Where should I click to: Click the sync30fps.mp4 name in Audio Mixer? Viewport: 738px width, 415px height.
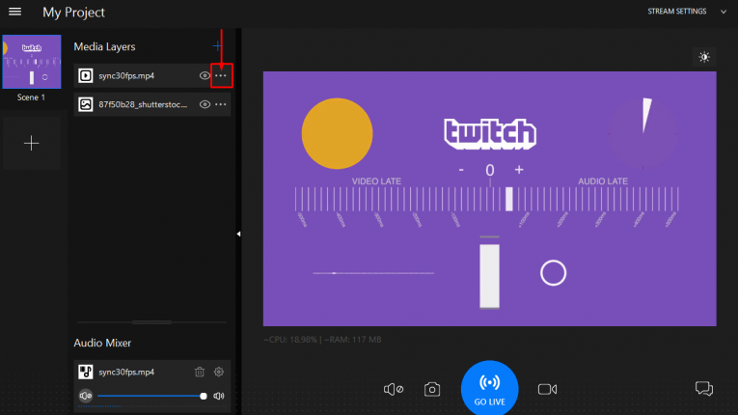[126, 373]
